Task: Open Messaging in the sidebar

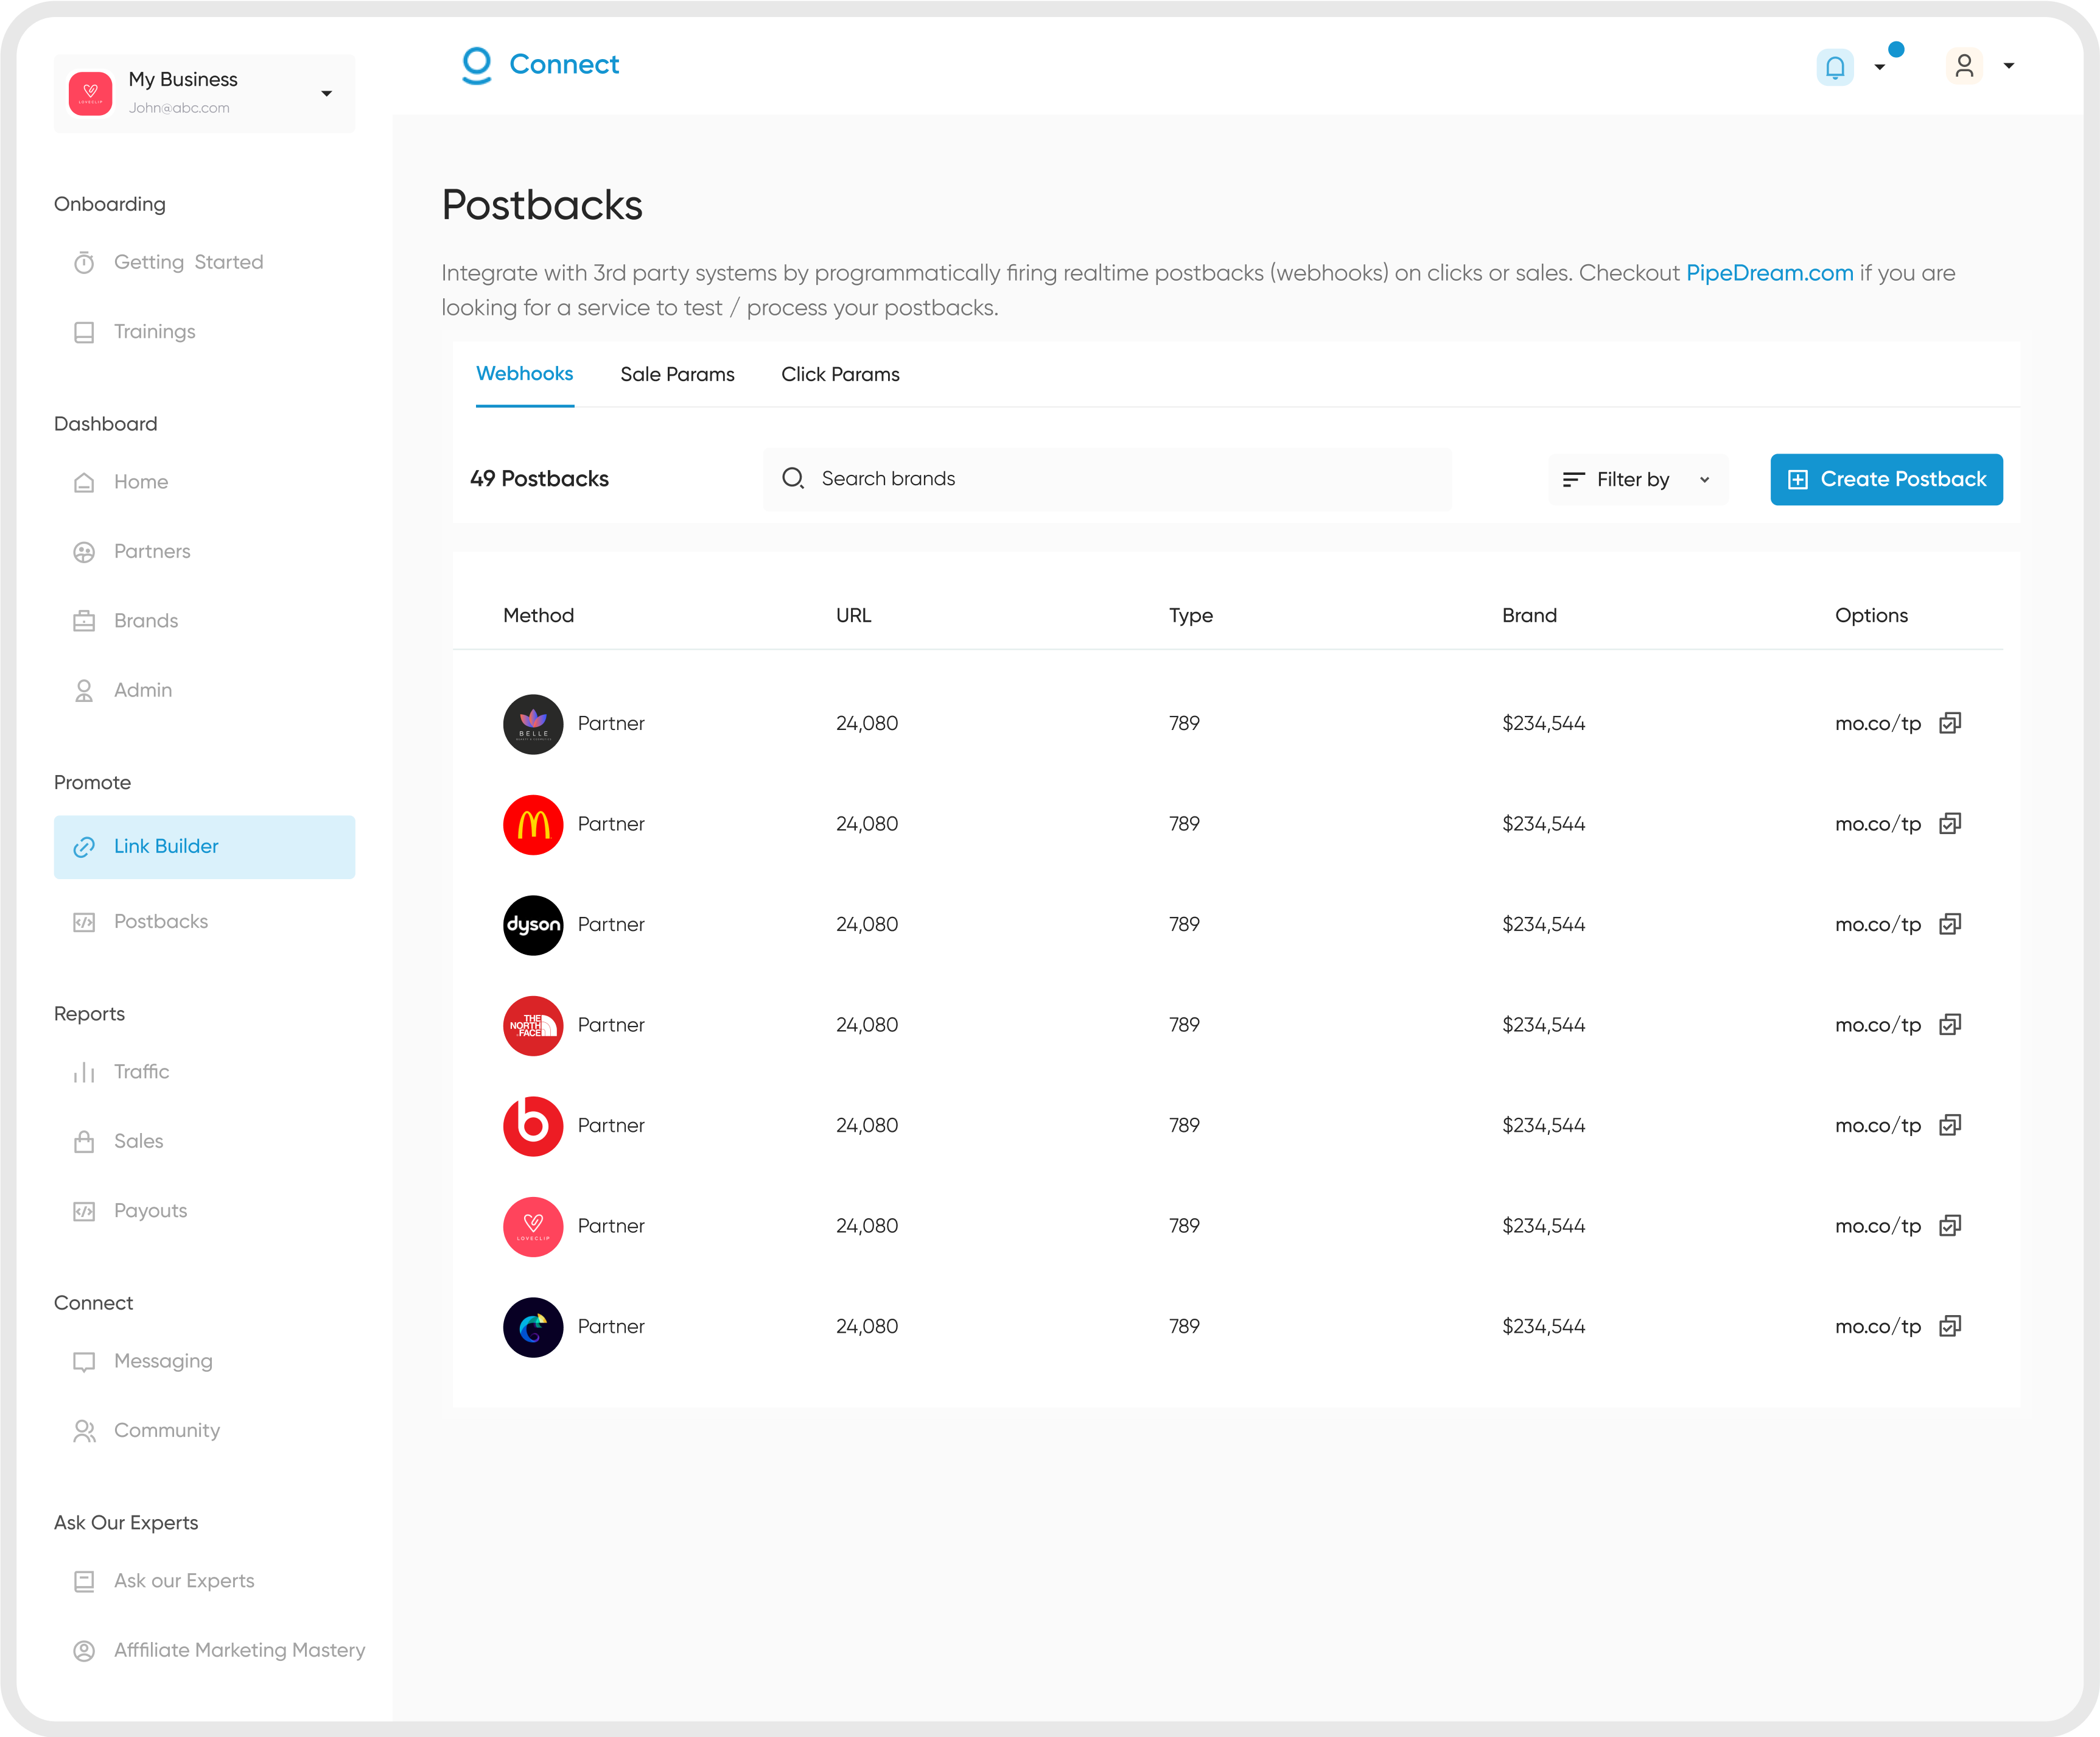Action: click(x=143, y=1361)
